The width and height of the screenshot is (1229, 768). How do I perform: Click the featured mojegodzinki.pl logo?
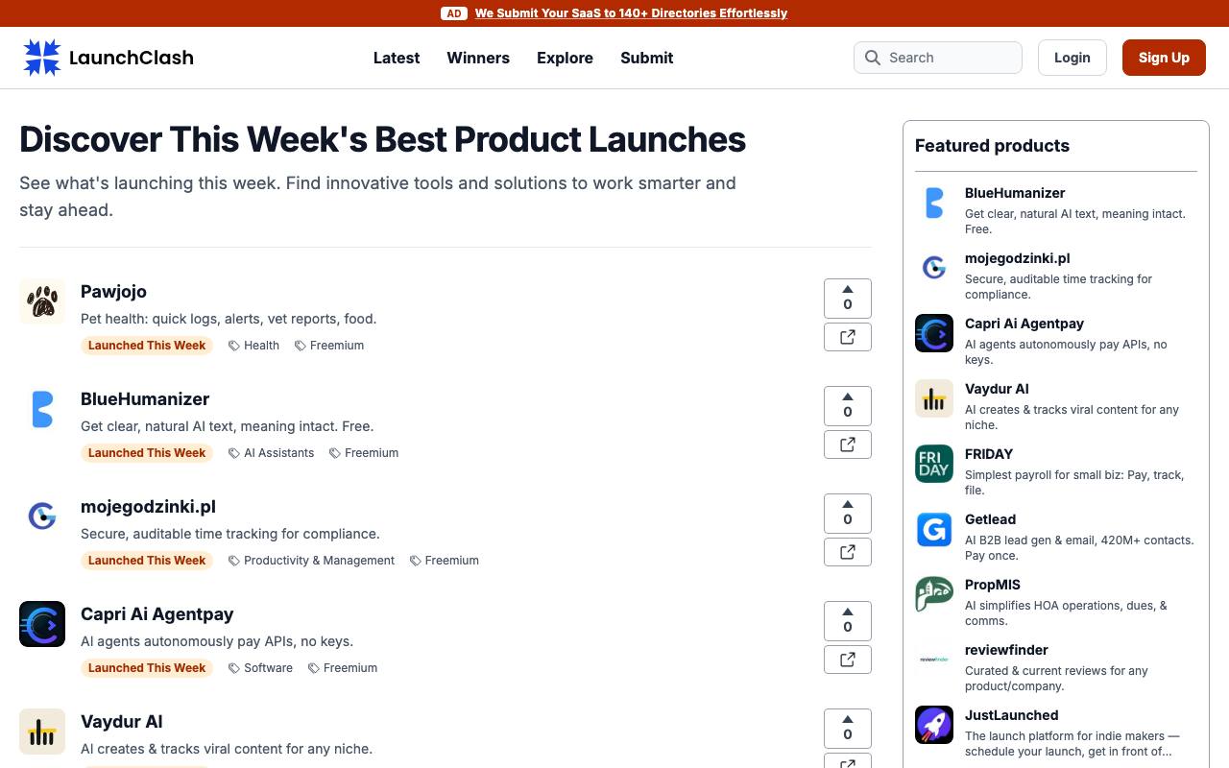click(x=934, y=268)
